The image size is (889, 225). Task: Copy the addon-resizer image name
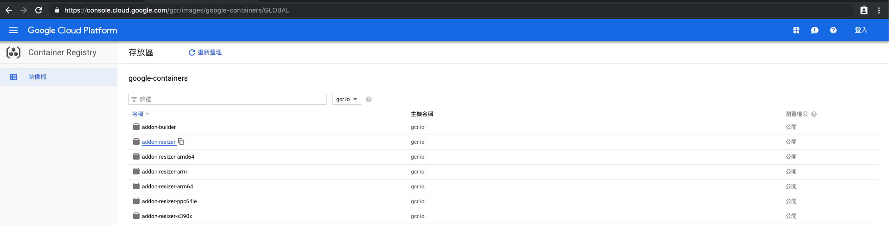(x=181, y=141)
